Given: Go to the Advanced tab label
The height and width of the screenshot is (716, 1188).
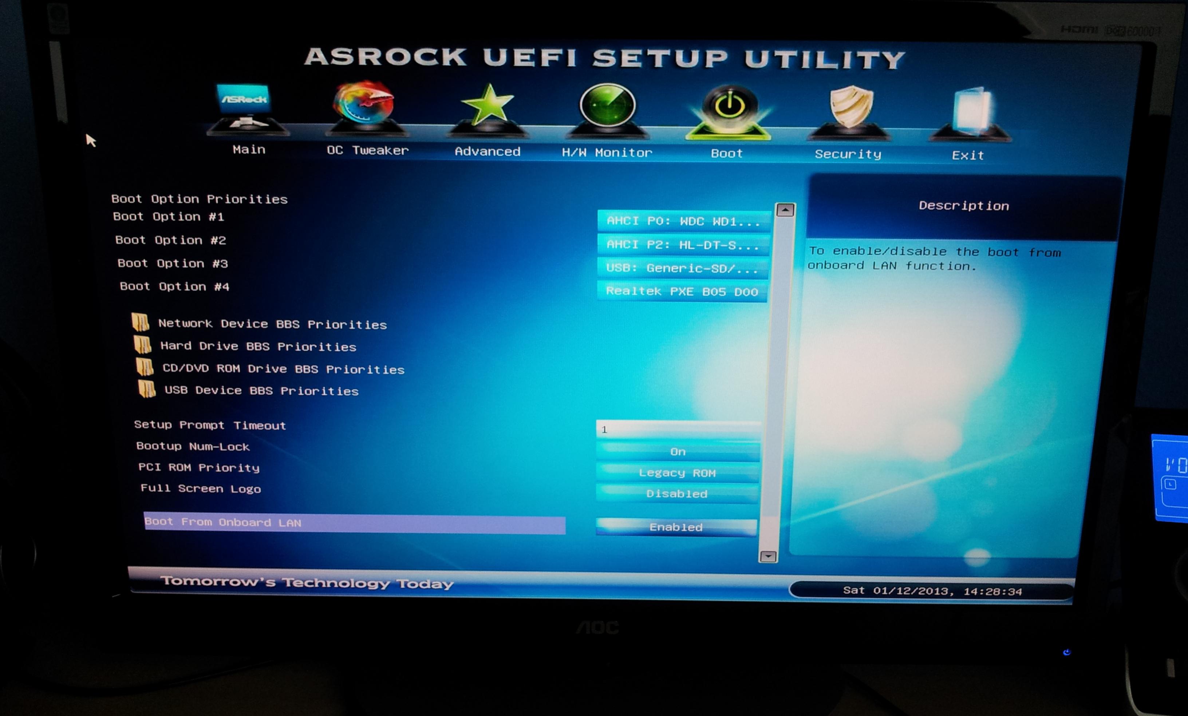Looking at the screenshot, I should 488,151.
